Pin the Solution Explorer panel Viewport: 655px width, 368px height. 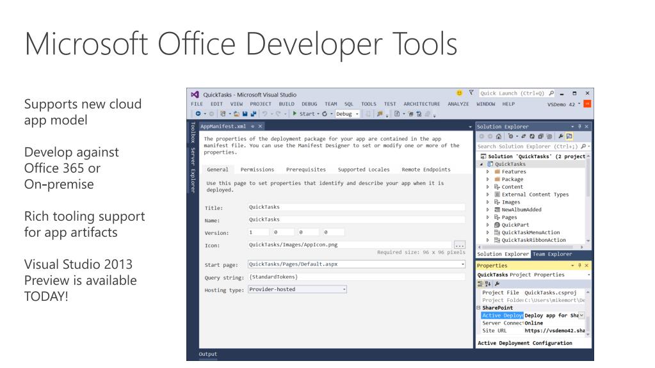[580, 126]
